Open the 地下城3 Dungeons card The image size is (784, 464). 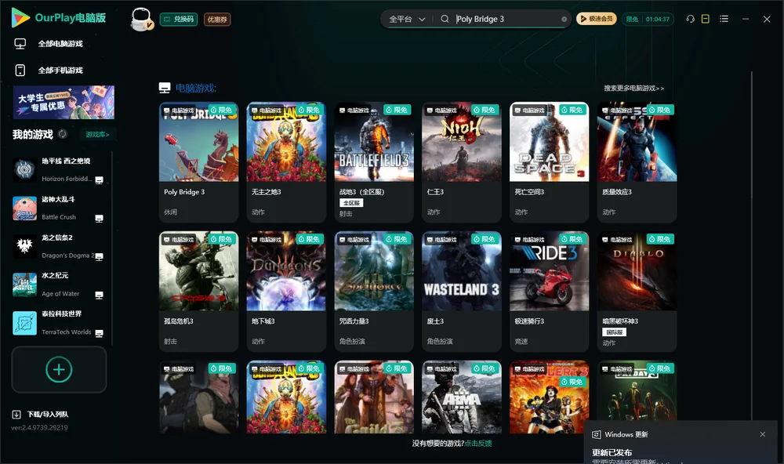pyautogui.click(x=286, y=292)
